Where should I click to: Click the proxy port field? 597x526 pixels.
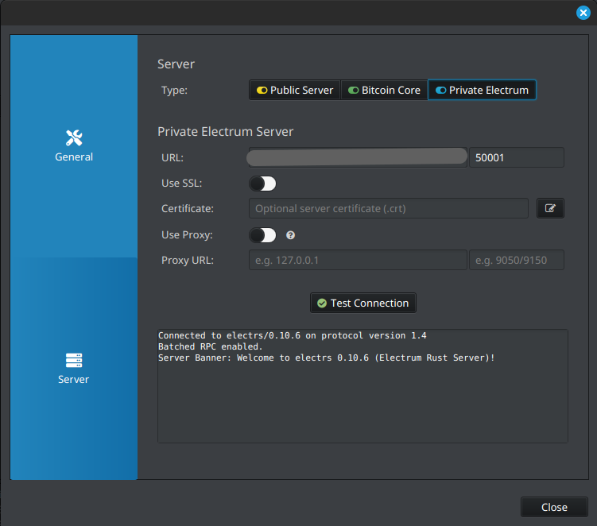pyautogui.click(x=517, y=260)
